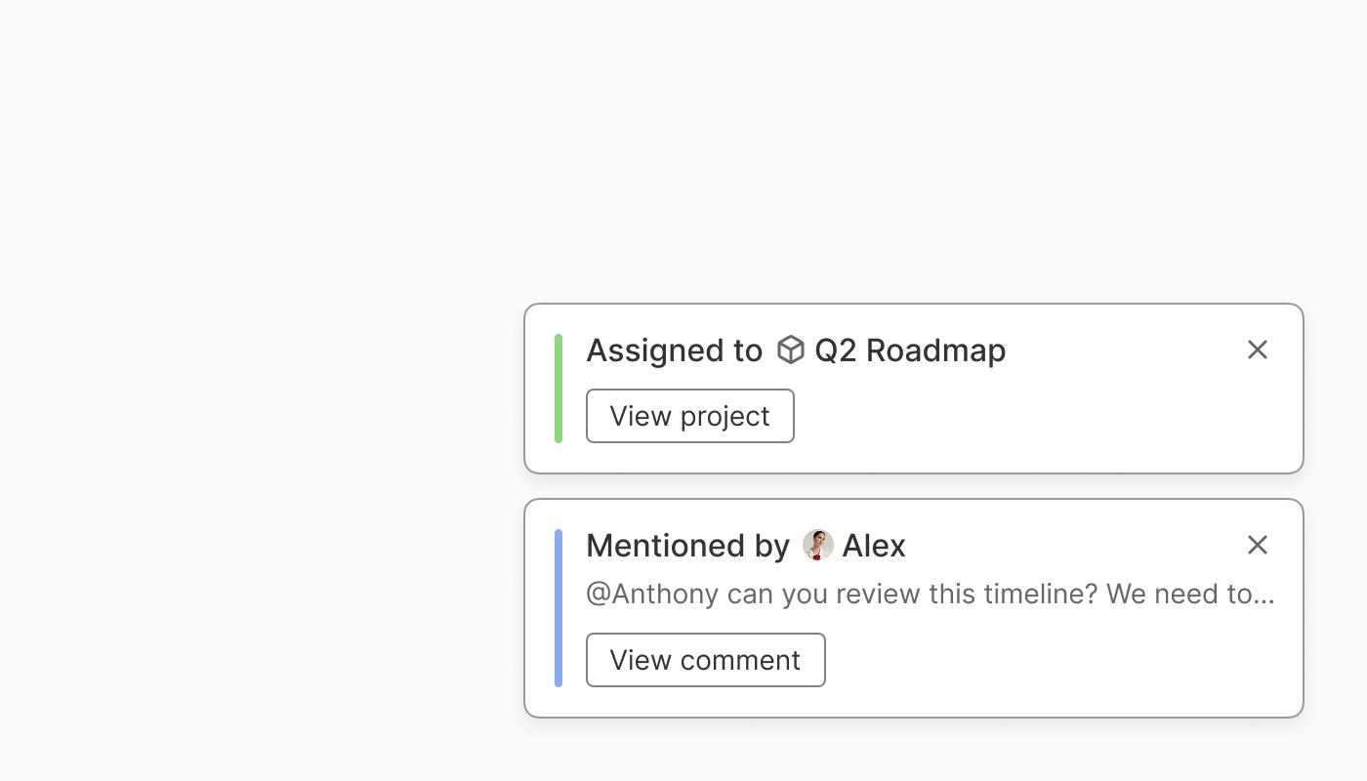Screen dimensions: 1367x781
Task: Click the View comment button
Action: 706,660
